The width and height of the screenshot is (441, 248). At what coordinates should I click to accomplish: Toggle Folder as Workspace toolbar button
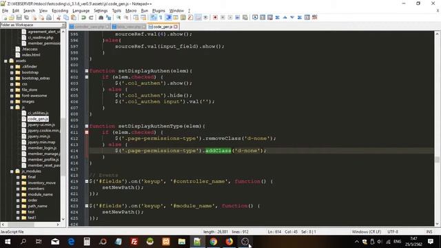click(x=198, y=17)
